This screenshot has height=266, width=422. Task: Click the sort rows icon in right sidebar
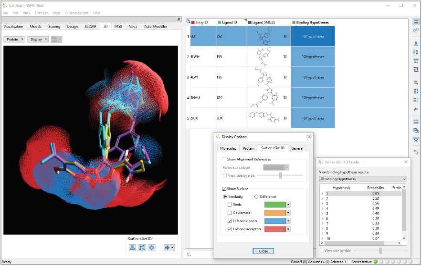pos(416,92)
